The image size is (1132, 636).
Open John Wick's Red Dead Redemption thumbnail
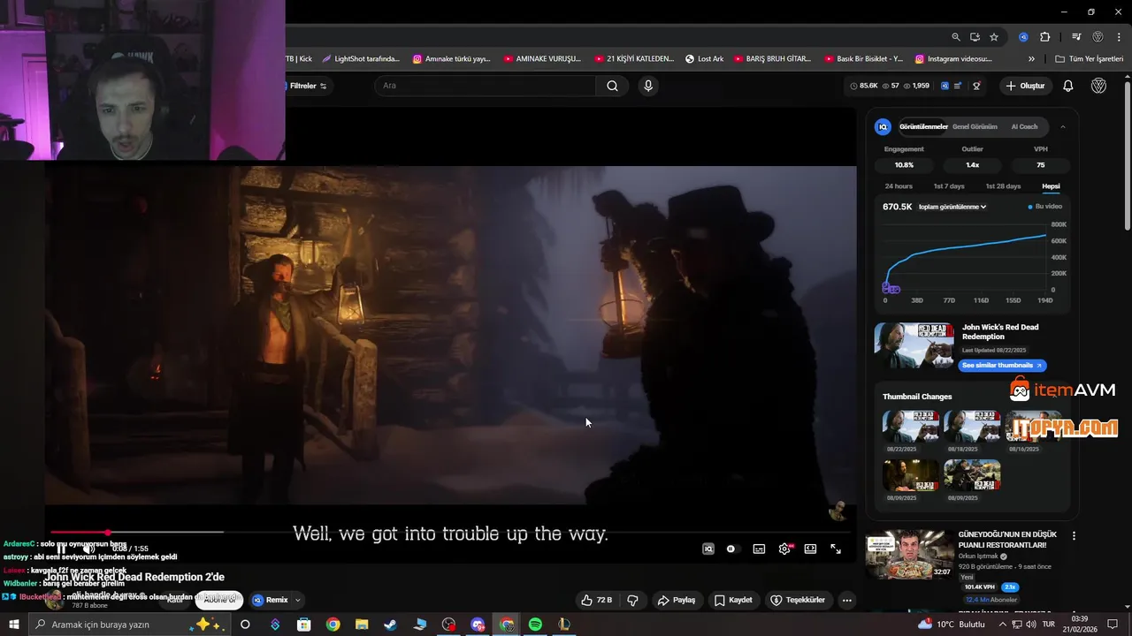click(914, 345)
